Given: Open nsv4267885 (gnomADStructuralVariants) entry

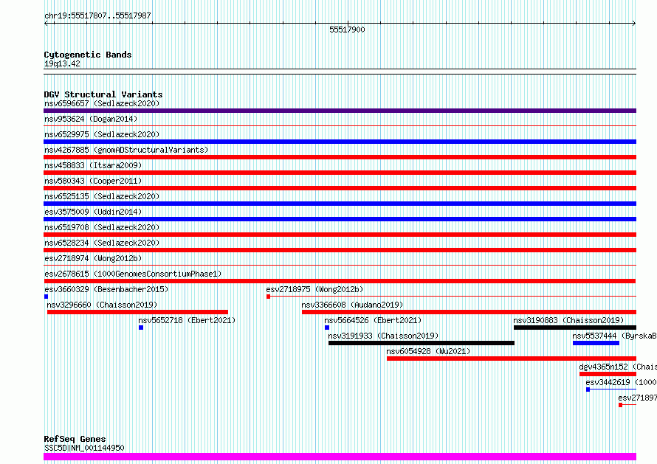Looking at the screenshot, I should [x=126, y=150].
